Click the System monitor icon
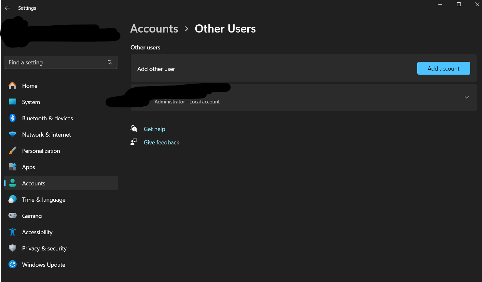Viewport: 482px width, 282px height. [12, 102]
